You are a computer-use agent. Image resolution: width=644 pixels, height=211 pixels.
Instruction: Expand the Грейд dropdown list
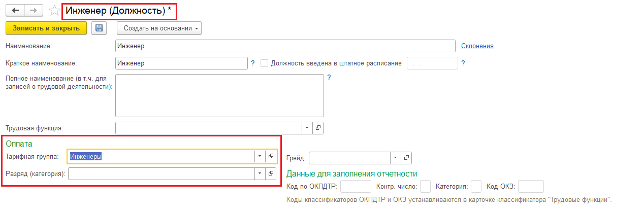coord(396,158)
